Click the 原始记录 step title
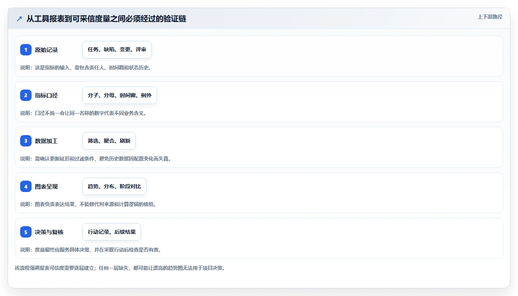 click(x=46, y=50)
